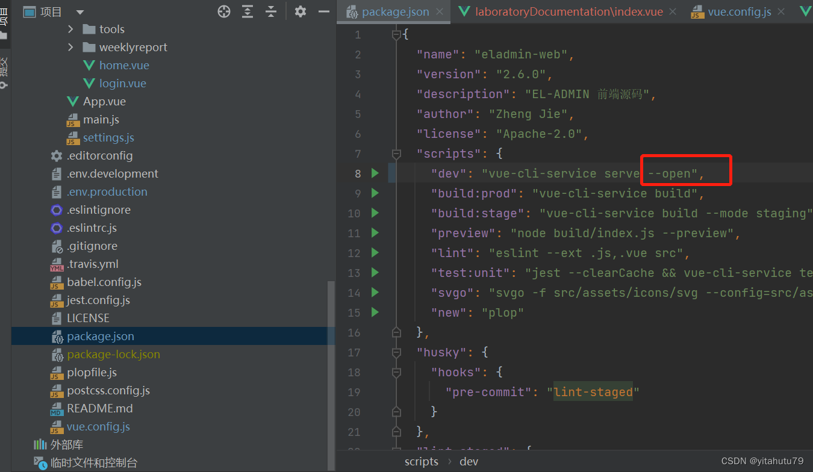Click the Expand All icon in project toolbar
Image resolution: width=813 pixels, height=472 pixels.
pos(248,11)
